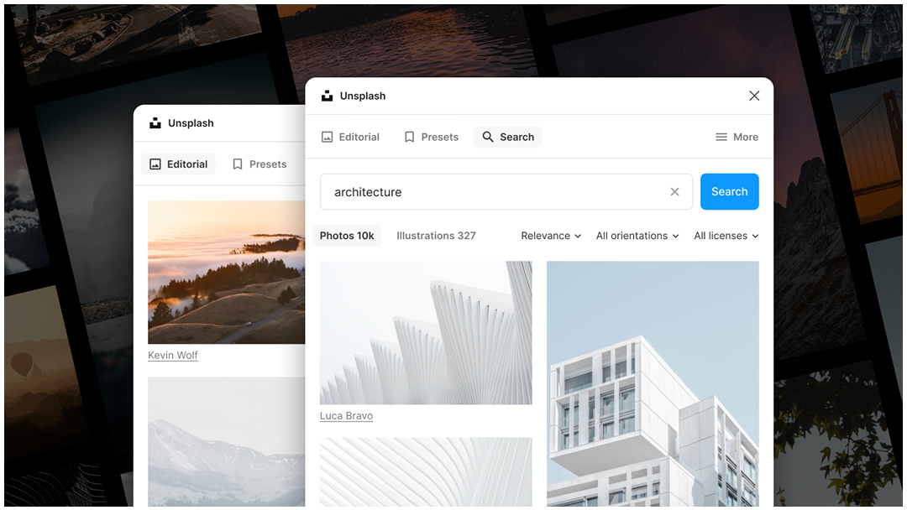Expand the All orientations filter
The image size is (907, 510).
[637, 236]
